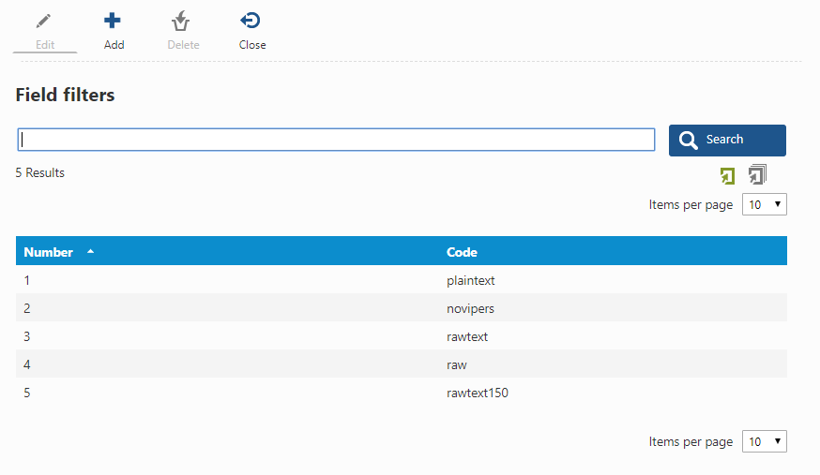Screen dimensions: 820x475
Task: Open the top Items per page dropdown
Action: pyautogui.click(x=764, y=204)
